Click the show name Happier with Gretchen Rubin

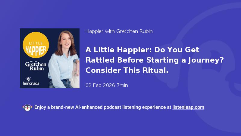coord(119,31)
